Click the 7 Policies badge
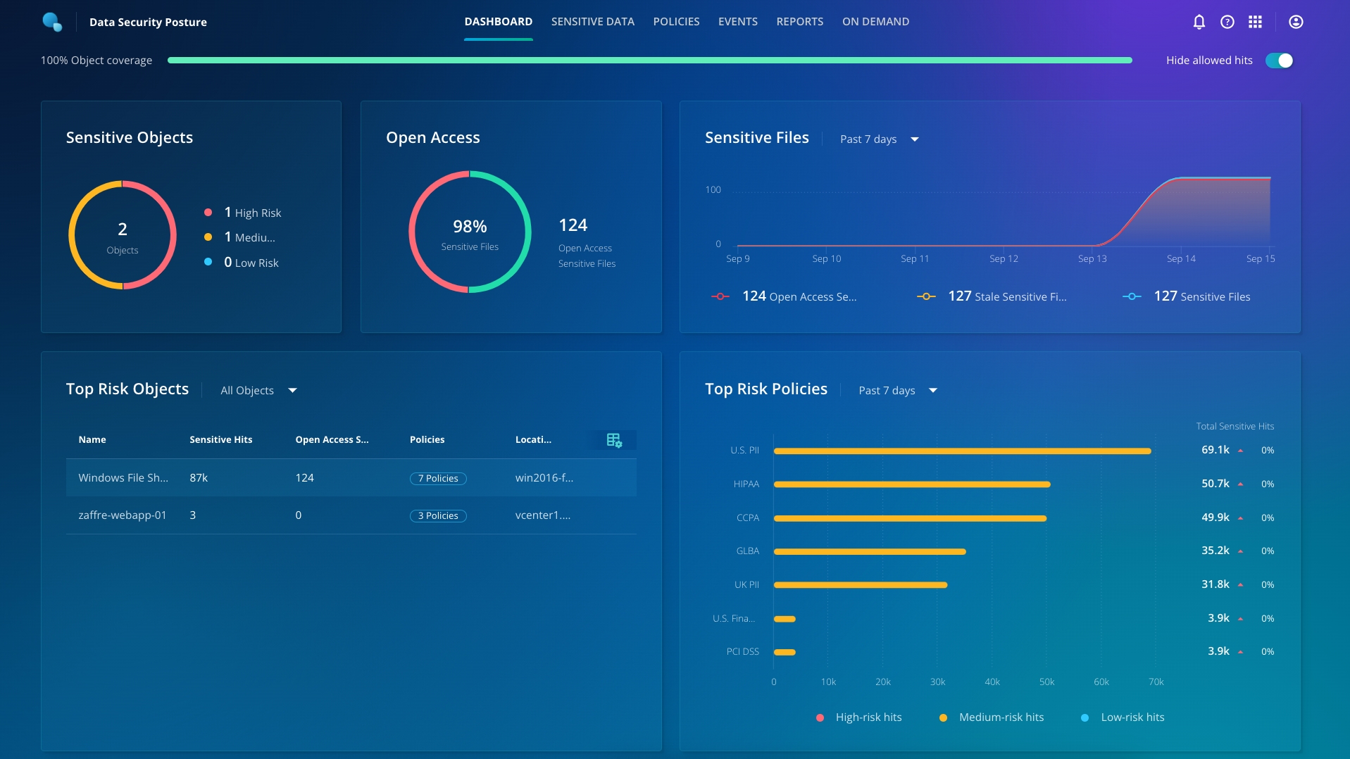Image resolution: width=1350 pixels, height=759 pixels. (438, 479)
